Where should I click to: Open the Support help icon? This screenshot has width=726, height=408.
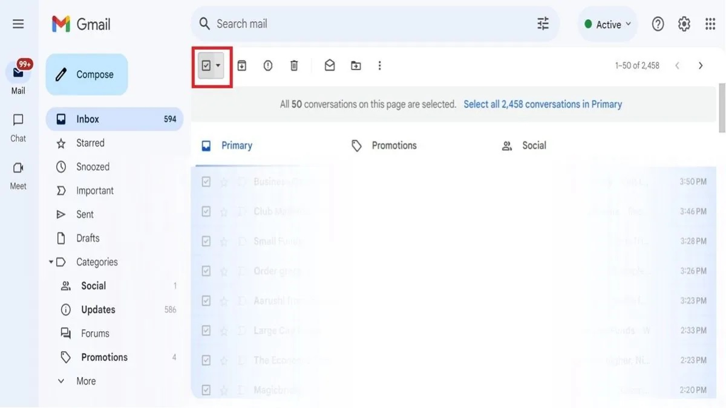pos(658,24)
